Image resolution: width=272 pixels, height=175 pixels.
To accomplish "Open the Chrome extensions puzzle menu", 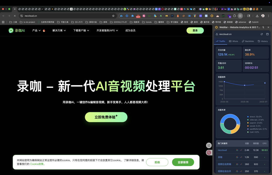I will (x=234, y=16).
